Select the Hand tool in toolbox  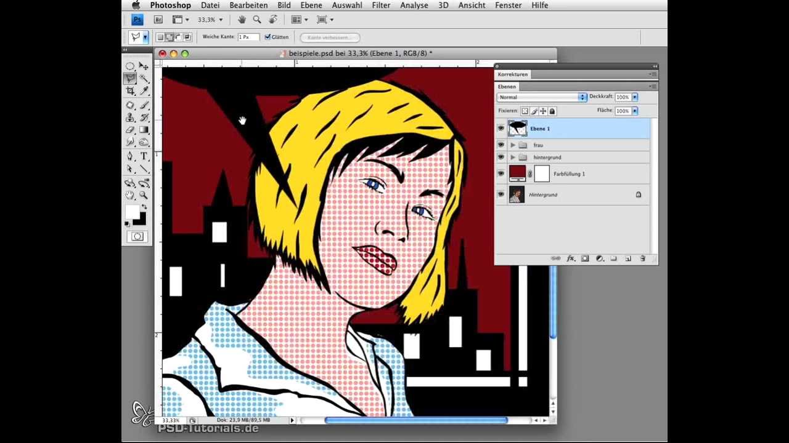[130, 195]
